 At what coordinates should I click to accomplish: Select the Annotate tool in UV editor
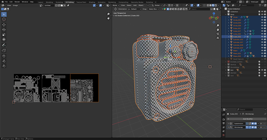click(x=4, y=45)
